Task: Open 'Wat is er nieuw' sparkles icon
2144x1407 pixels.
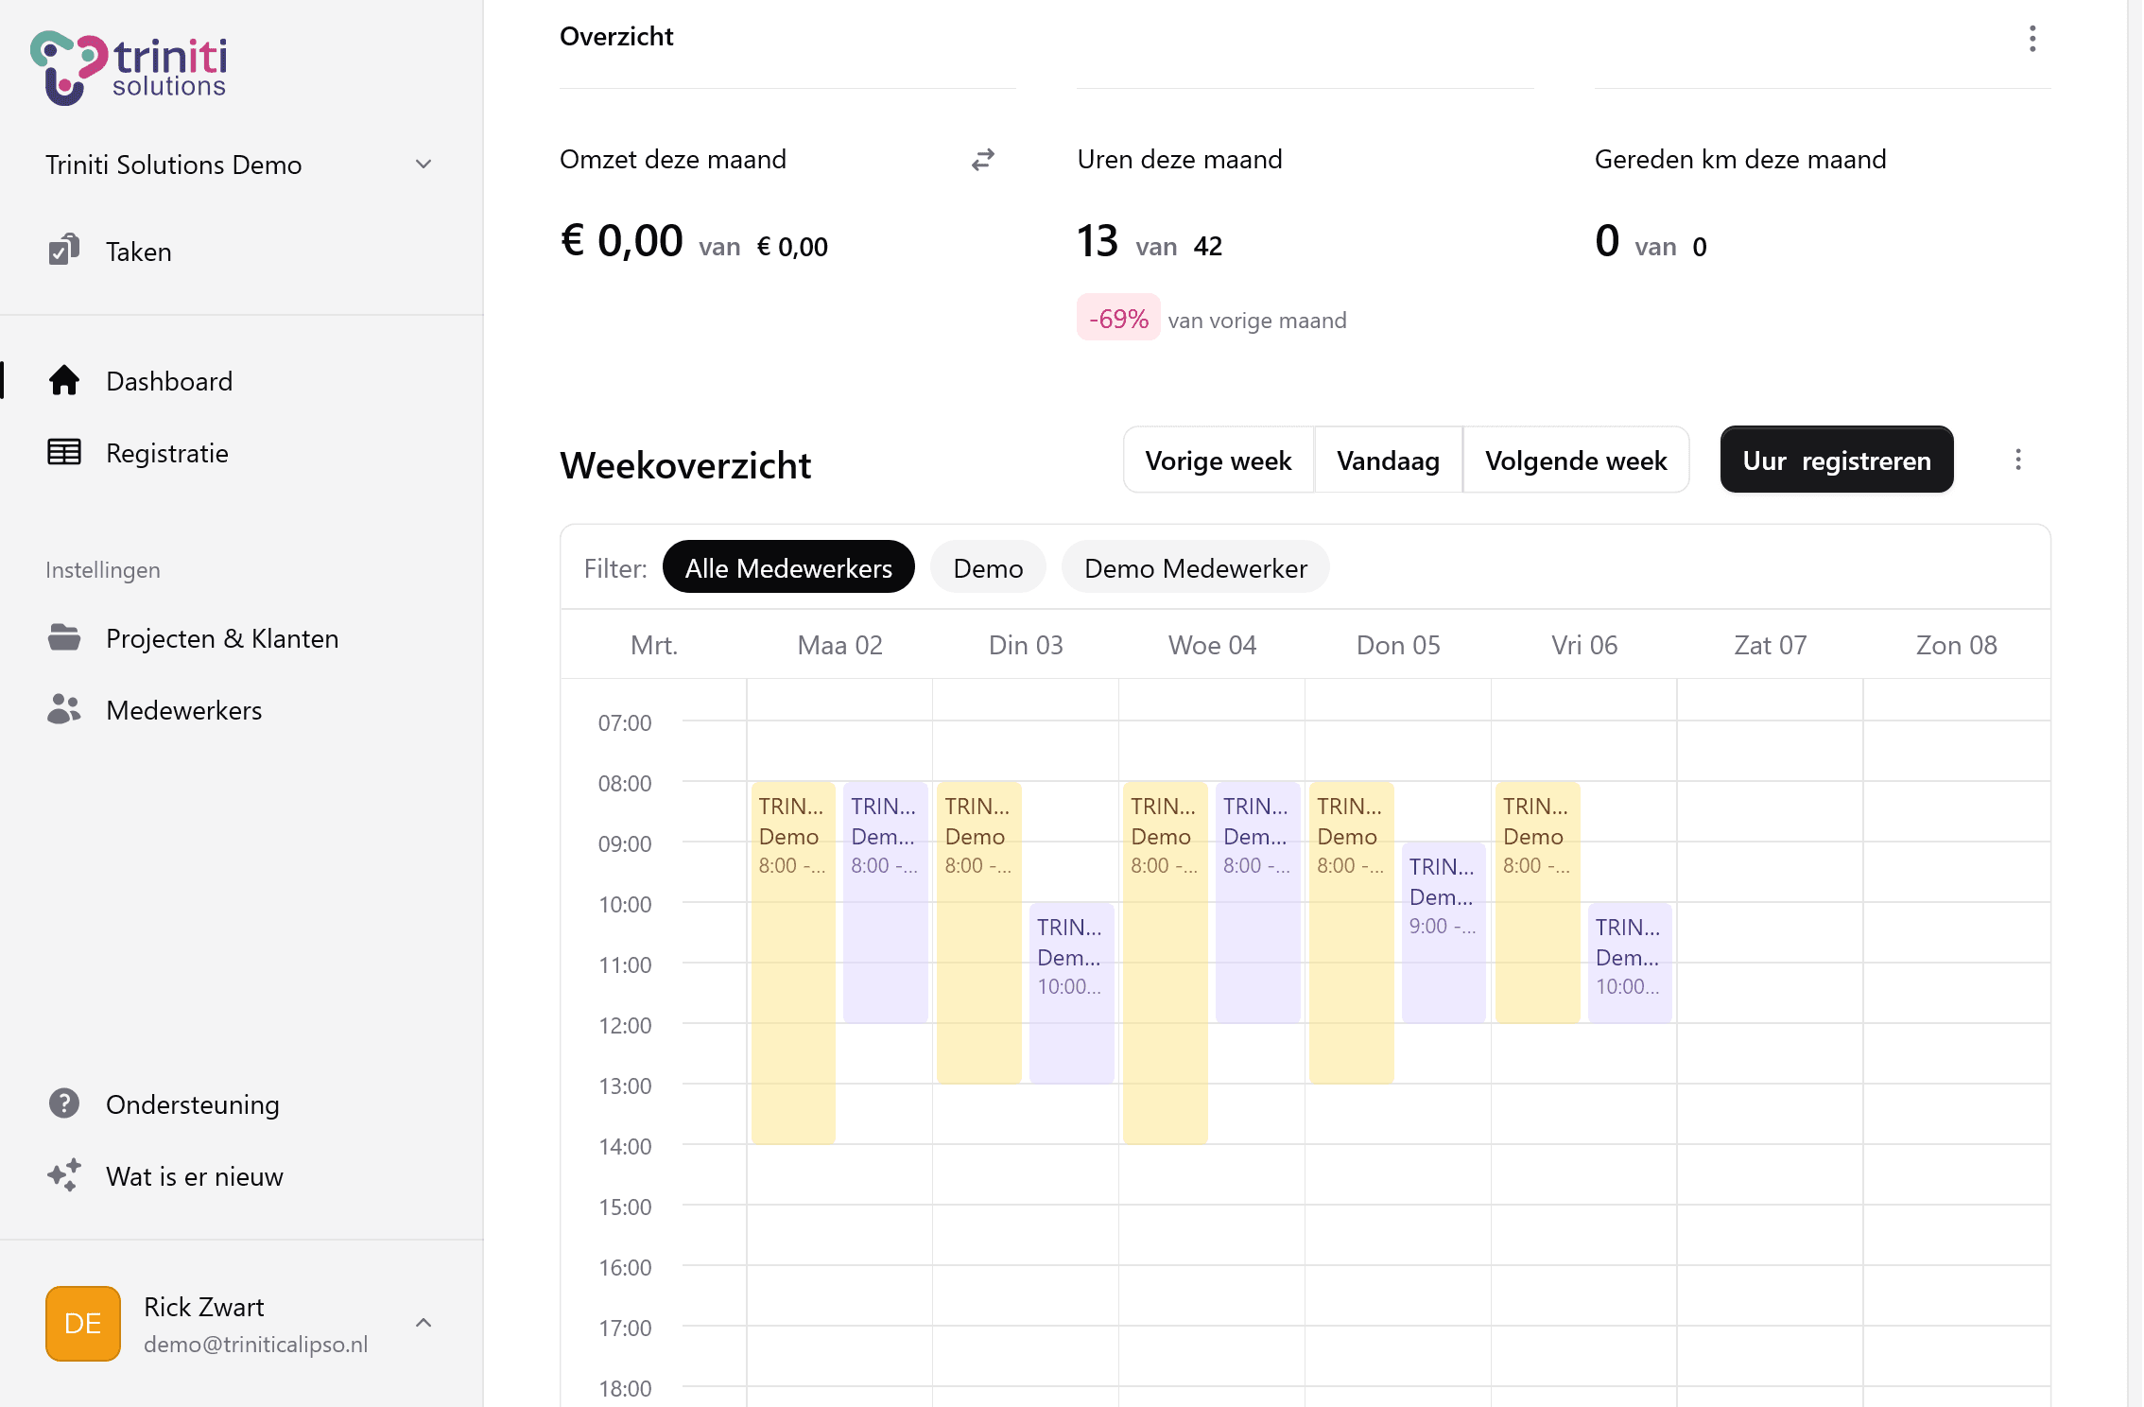Action: [x=62, y=1175]
